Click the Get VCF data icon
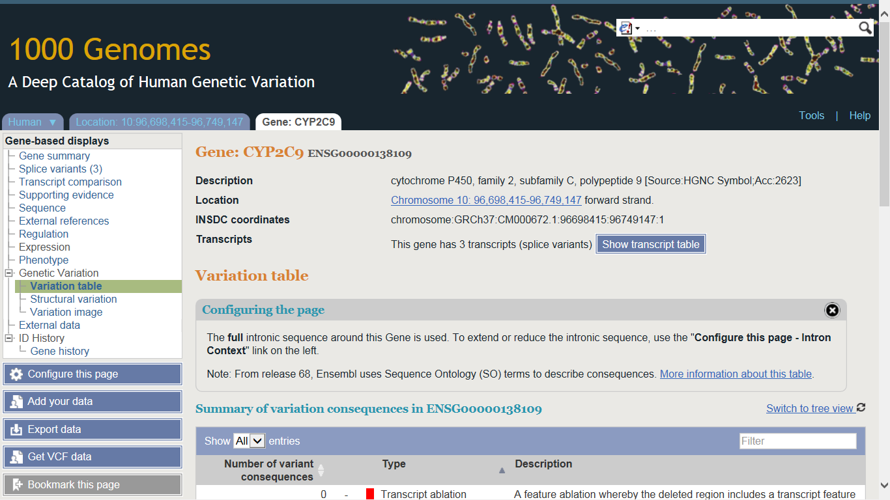Screen dimensions: 890x500 16,457
